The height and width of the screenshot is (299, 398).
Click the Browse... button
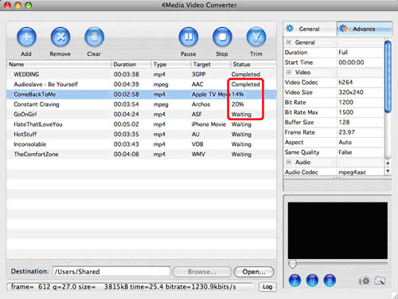pos(202,272)
